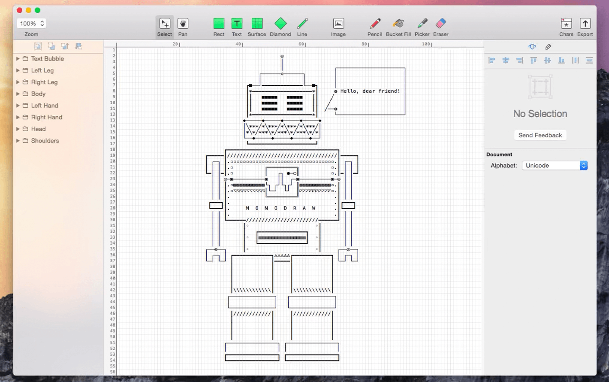The width and height of the screenshot is (609, 382).
Task: Pick the Surface tool
Action: pyautogui.click(x=257, y=27)
